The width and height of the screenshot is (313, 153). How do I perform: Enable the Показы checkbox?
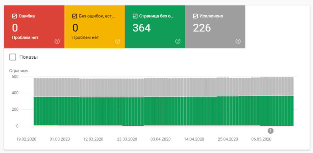(x=13, y=57)
